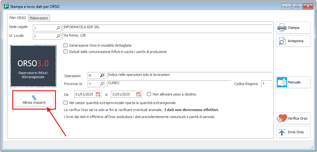Viewport: 317px width, 152px height.
Task: Open the Manuale book icon
Action: 282,82
